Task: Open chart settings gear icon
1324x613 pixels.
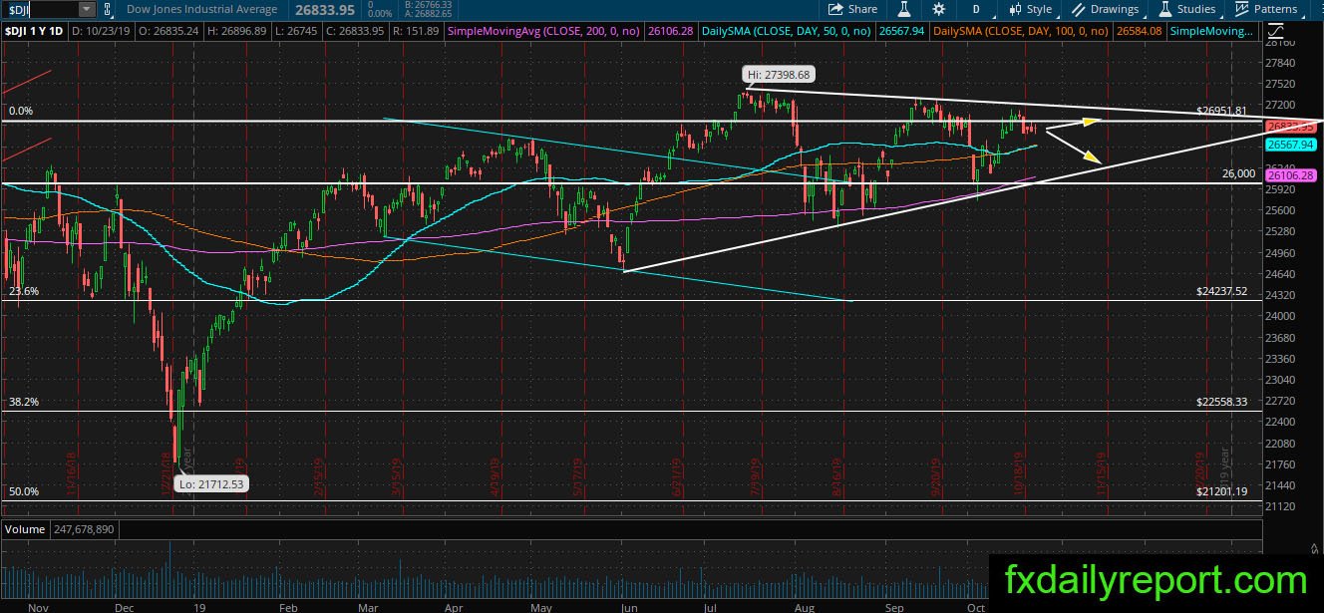Action: 938,9
